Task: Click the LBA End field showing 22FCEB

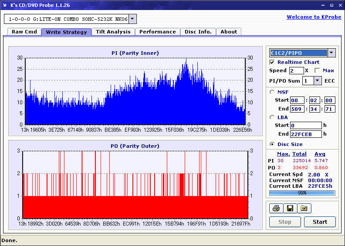Action: pos(305,134)
